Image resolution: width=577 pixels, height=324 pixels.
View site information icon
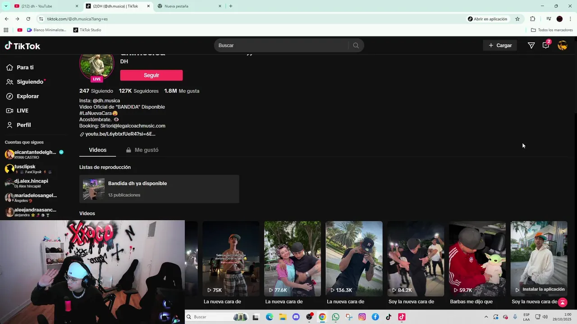pos(41,19)
